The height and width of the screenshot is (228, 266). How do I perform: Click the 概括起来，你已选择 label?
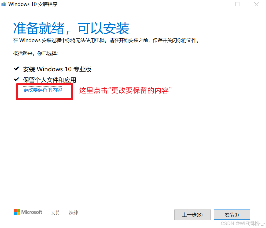35,53
